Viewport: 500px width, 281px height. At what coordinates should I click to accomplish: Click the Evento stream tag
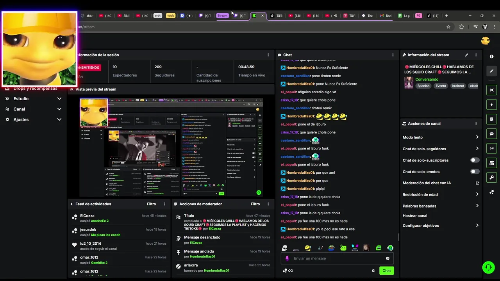coord(441,86)
